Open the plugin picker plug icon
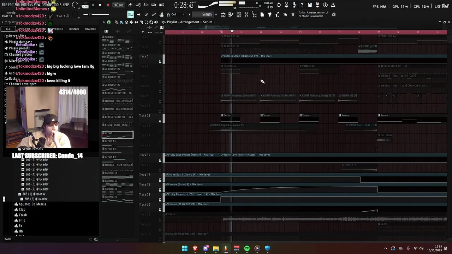The image size is (452, 254). pyautogui.click(x=270, y=14)
